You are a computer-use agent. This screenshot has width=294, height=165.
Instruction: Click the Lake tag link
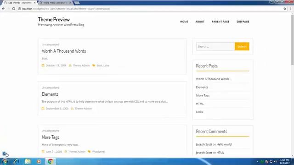tap(106, 66)
